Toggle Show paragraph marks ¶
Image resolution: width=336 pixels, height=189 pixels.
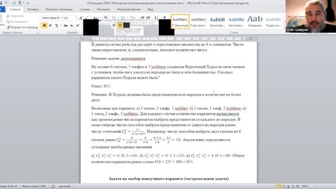tap(164, 17)
